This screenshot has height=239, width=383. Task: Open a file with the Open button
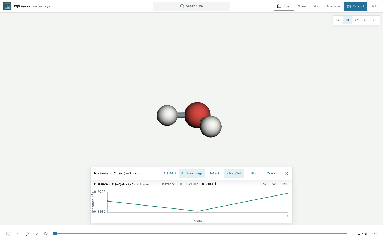click(x=284, y=6)
